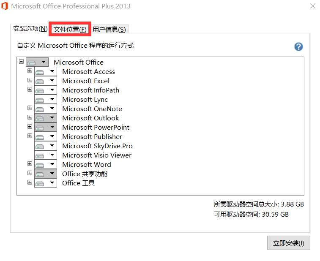
Task: Select the Microsoft OneNote label
Action: [x=92, y=109]
